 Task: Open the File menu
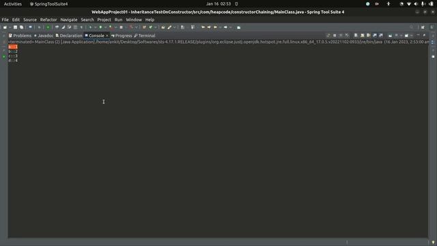(5, 20)
